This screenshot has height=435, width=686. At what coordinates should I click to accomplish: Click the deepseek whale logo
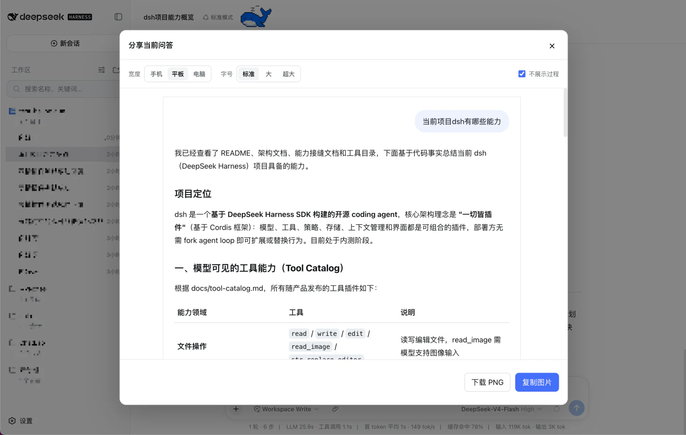pos(13,17)
